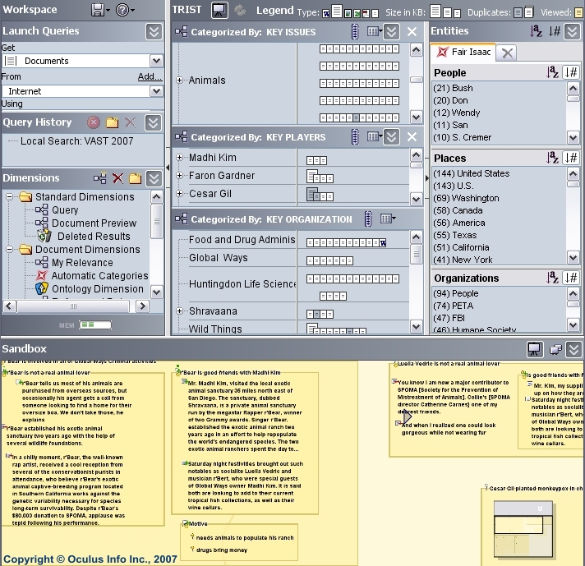The width and height of the screenshot is (585, 566).
Task: Open the Workspace help icon menu
Action: click(122, 10)
